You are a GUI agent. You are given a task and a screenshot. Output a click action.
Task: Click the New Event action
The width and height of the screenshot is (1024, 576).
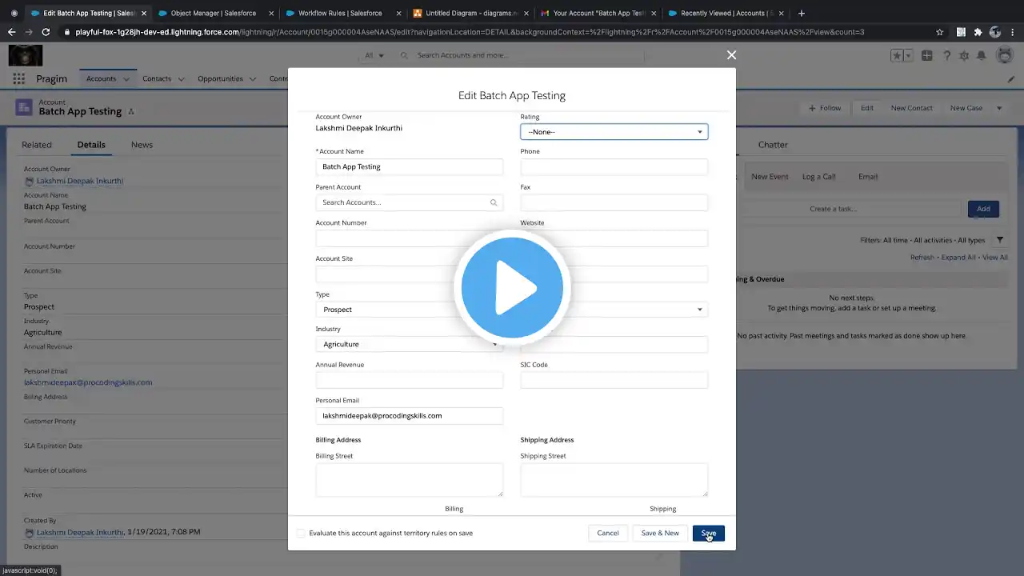tap(770, 177)
